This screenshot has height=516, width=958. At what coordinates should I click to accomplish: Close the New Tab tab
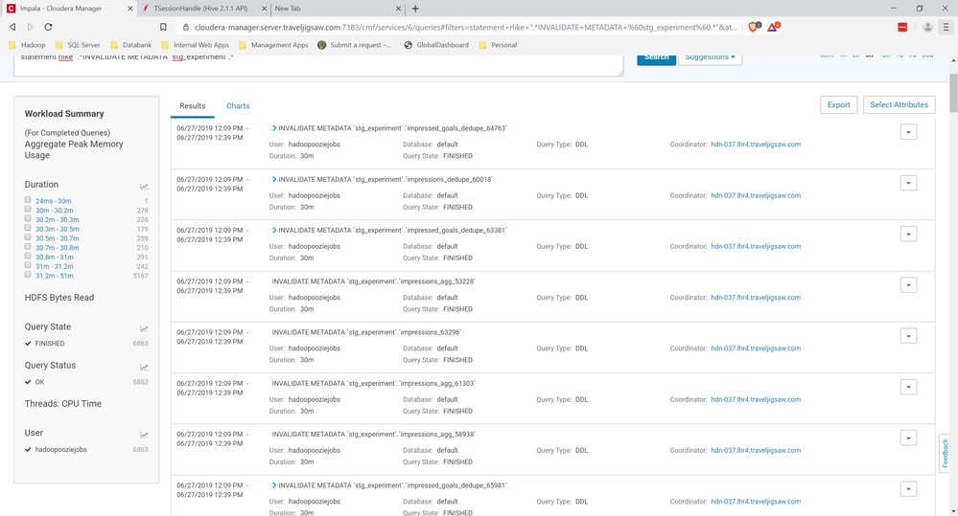tap(398, 9)
